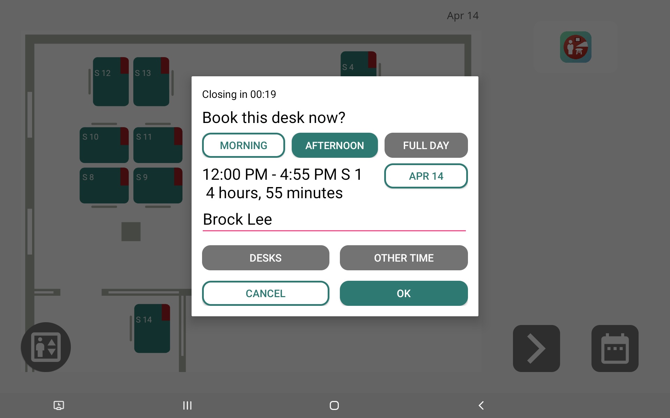Change date from APR 14 dropdown
Viewport: 670px width, 418px height.
coord(426,177)
